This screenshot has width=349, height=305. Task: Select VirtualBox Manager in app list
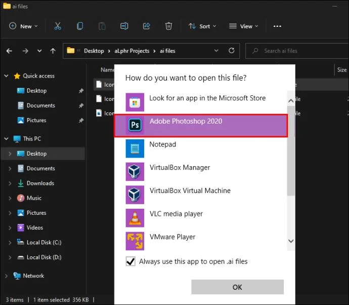[201, 172]
